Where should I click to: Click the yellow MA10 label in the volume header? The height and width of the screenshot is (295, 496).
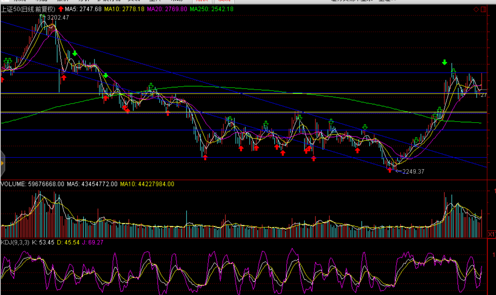pyautogui.click(x=147, y=184)
